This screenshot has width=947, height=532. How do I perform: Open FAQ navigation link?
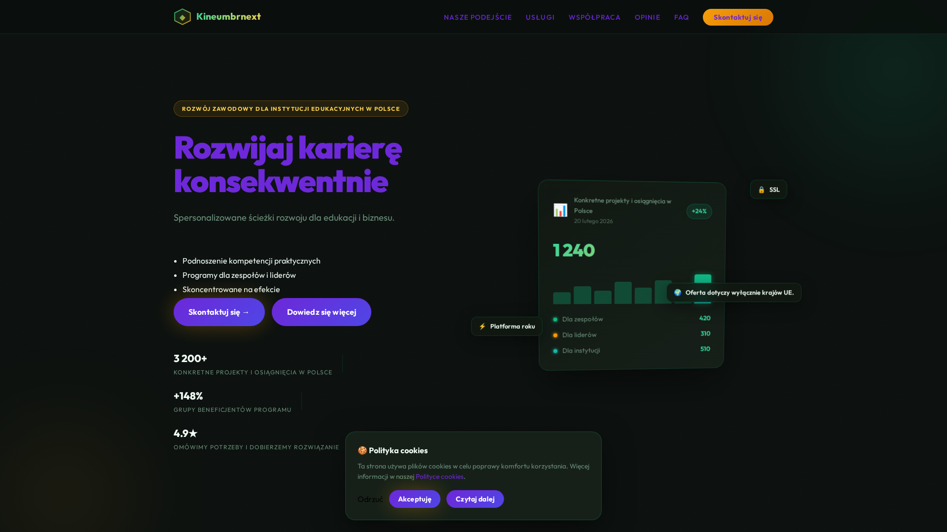point(681,17)
